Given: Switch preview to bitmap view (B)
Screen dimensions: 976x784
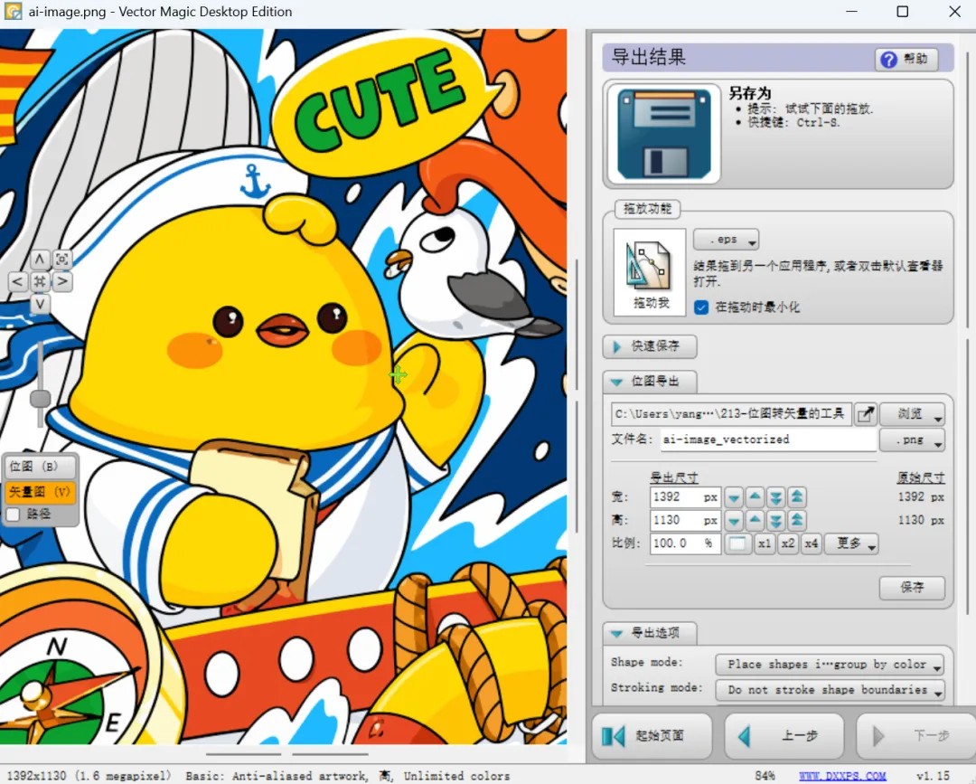Looking at the screenshot, I should [x=40, y=467].
